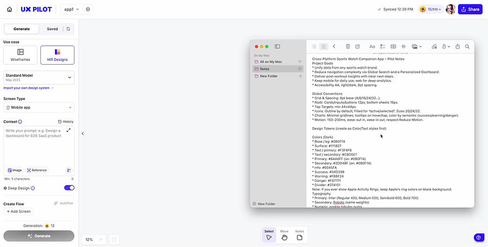Viewport: 488px width, 247px height.
Task: Click New Folder at Notes sidebar bottom
Action: tap(264, 203)
